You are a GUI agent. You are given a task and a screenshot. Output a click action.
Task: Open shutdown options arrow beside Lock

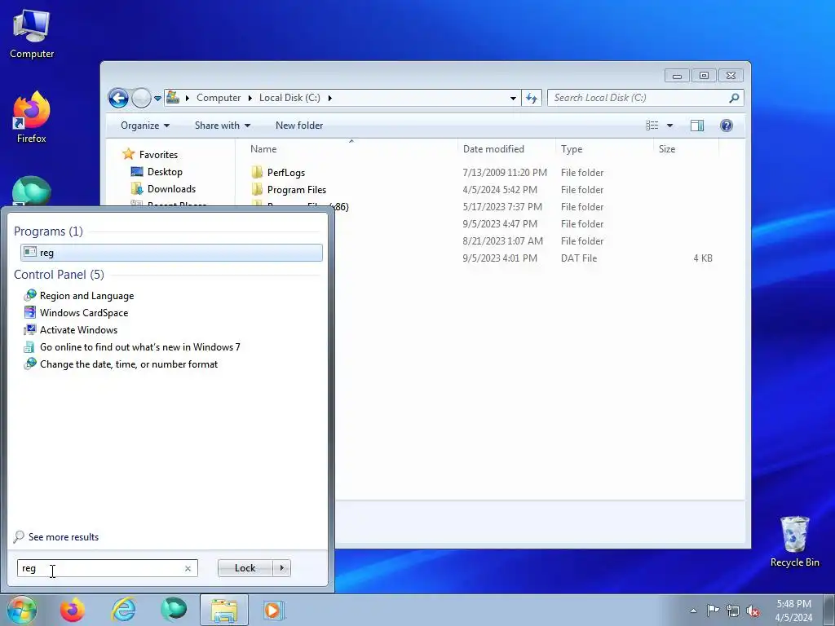point(281,568)
